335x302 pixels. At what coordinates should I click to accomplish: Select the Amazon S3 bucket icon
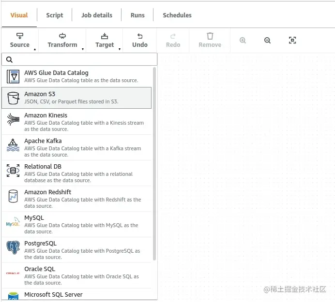pos(13,98)
